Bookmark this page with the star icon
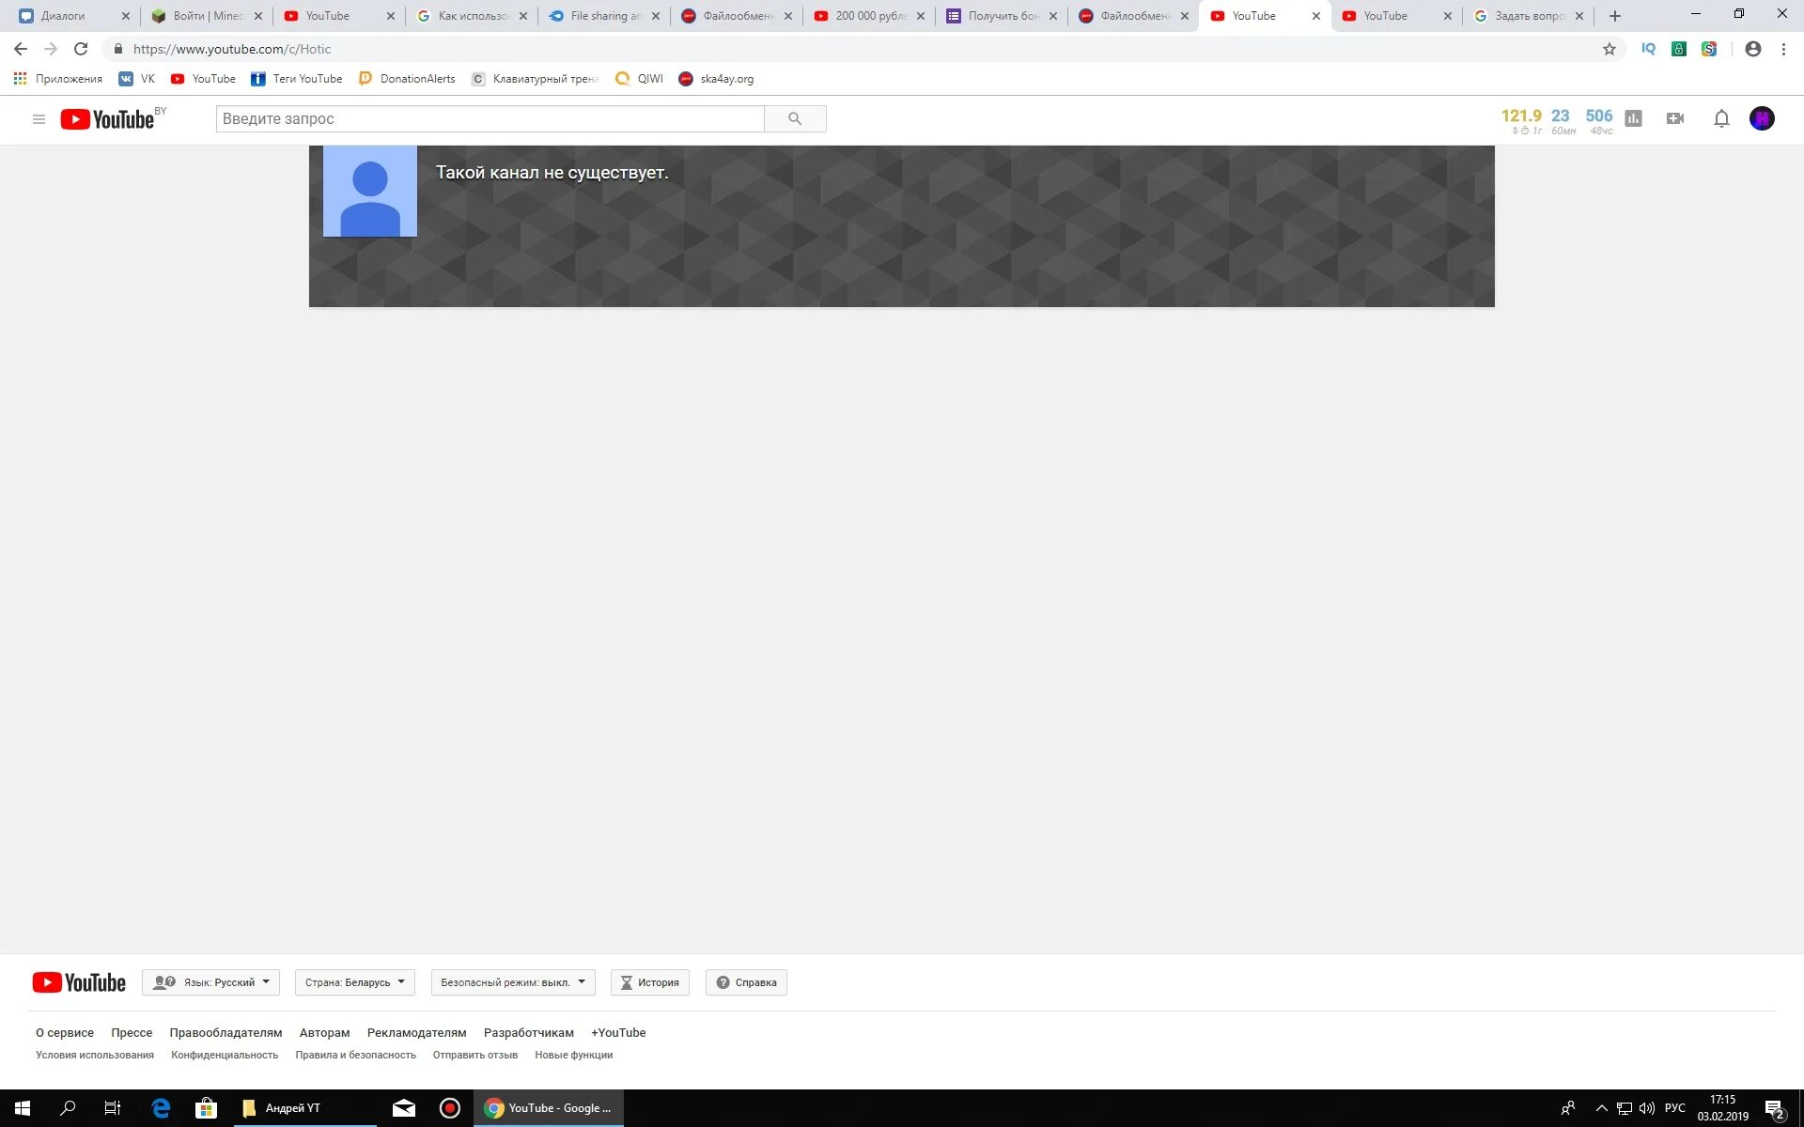Viewport: 1804px width, 1127px height. point(1609,49)
